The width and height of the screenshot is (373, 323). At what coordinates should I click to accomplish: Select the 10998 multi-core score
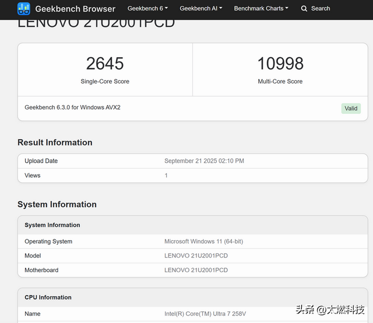pos(280,63)
